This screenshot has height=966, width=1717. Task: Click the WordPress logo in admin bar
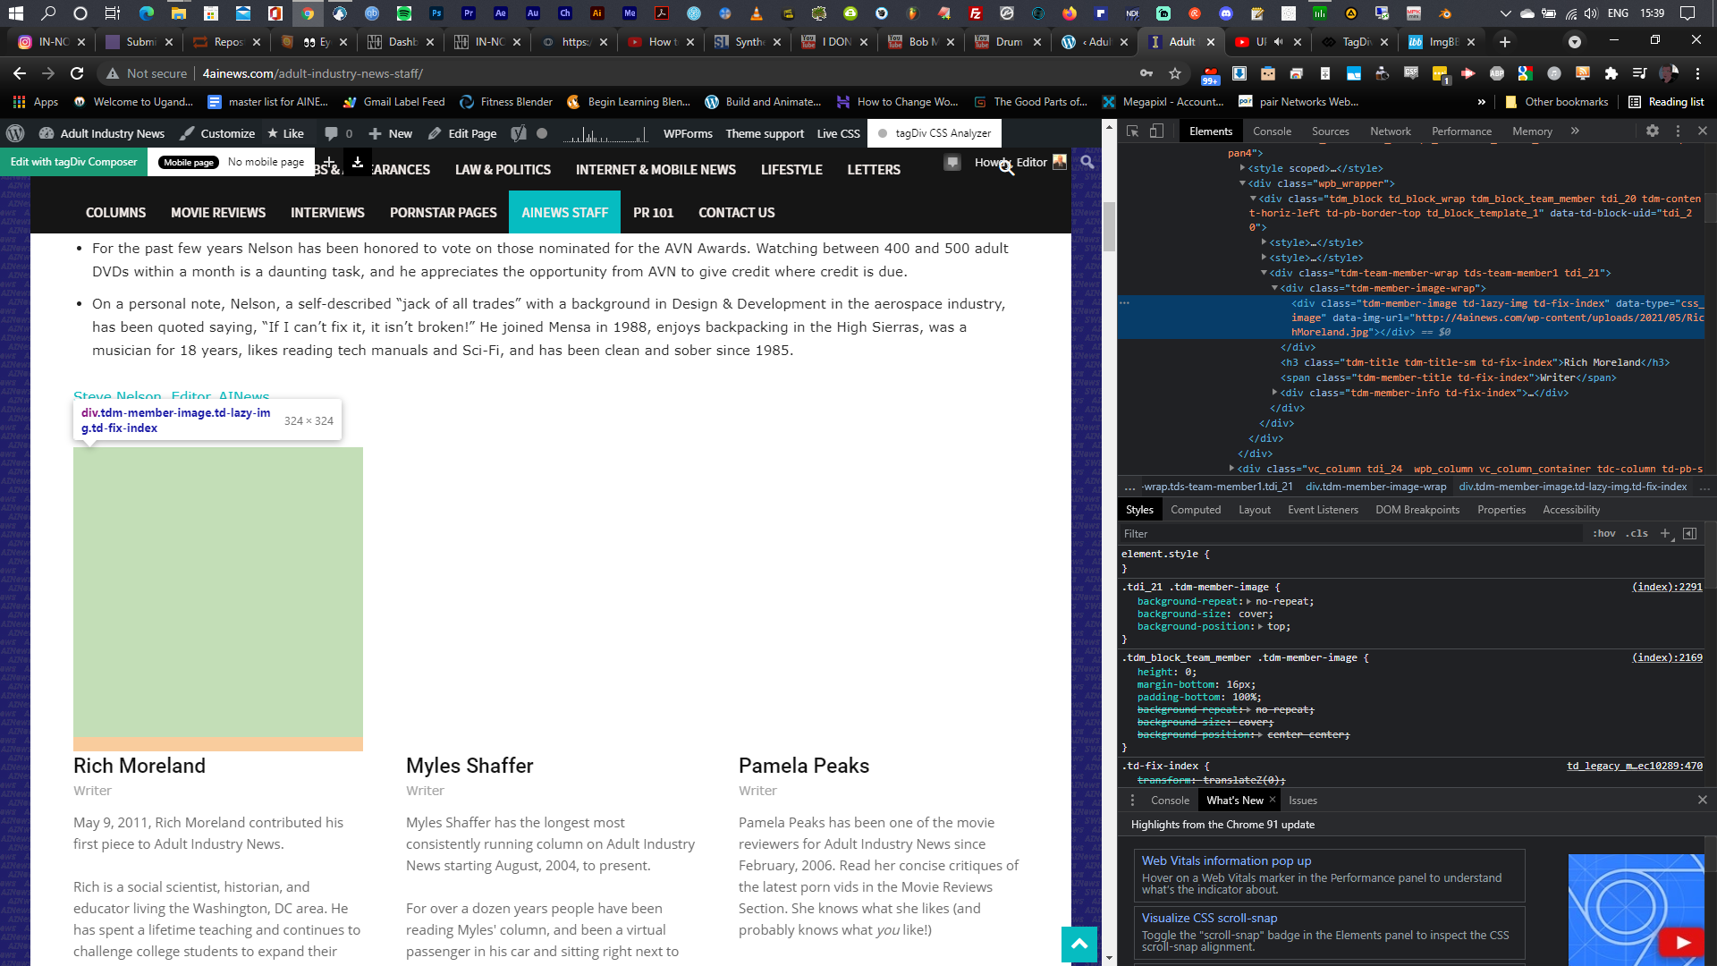15,133
